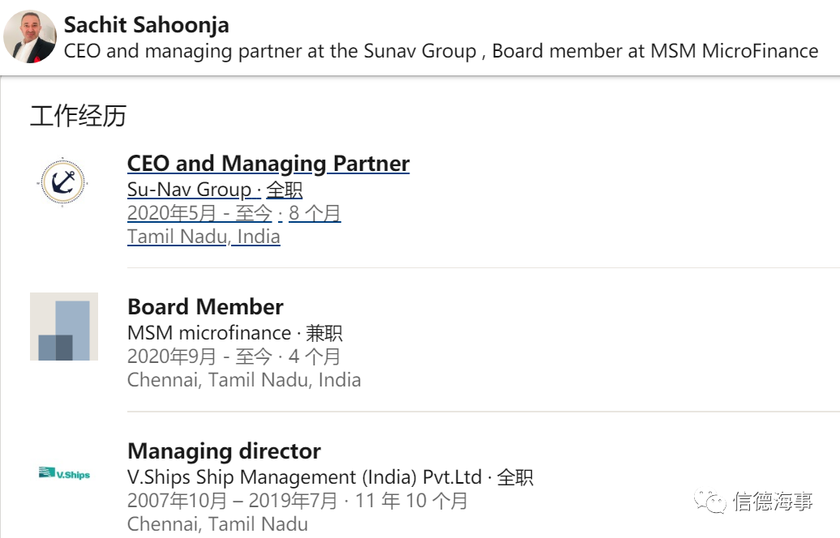Open the Su-Nav Group anchor logo

pyautogui.click(x=62, y=181)
